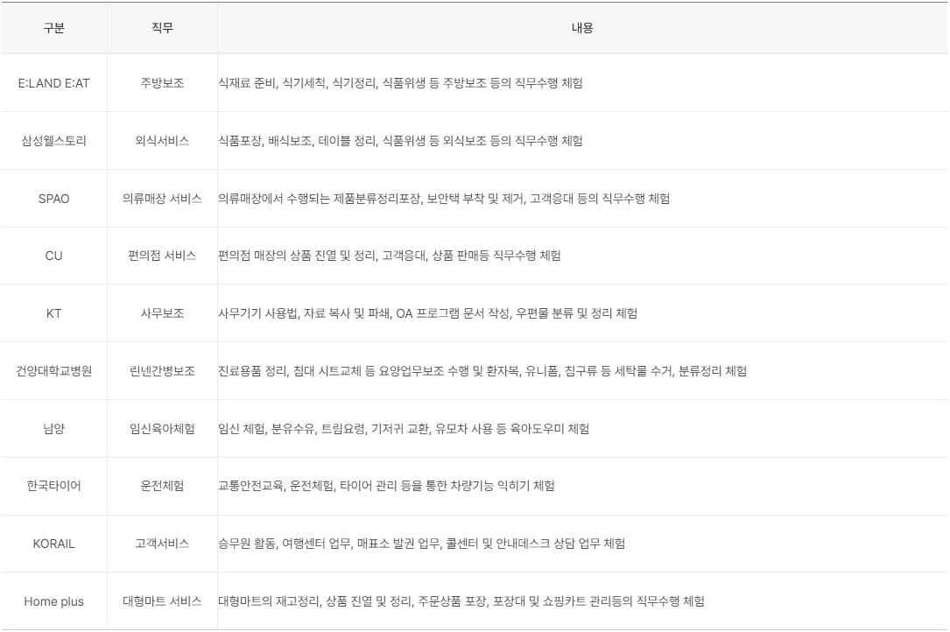Click the description starting '임신 체험, 분유수유'
The width and height of the screenshot is (950, 632).
coord(405,429)
